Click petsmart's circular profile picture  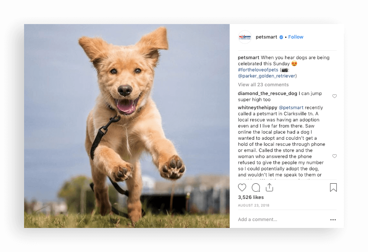[x=245, y=37]
